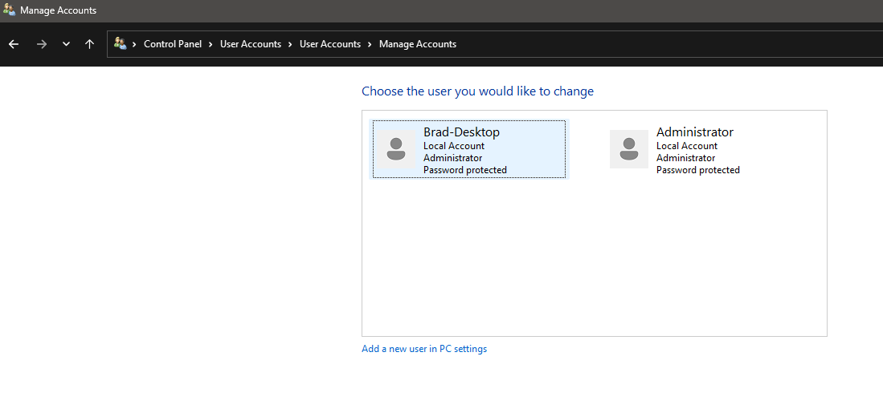The width and height of the screenshot is (883, 405).
Task: Open the Brad-Desktop account name
Action: coord(462,132)
